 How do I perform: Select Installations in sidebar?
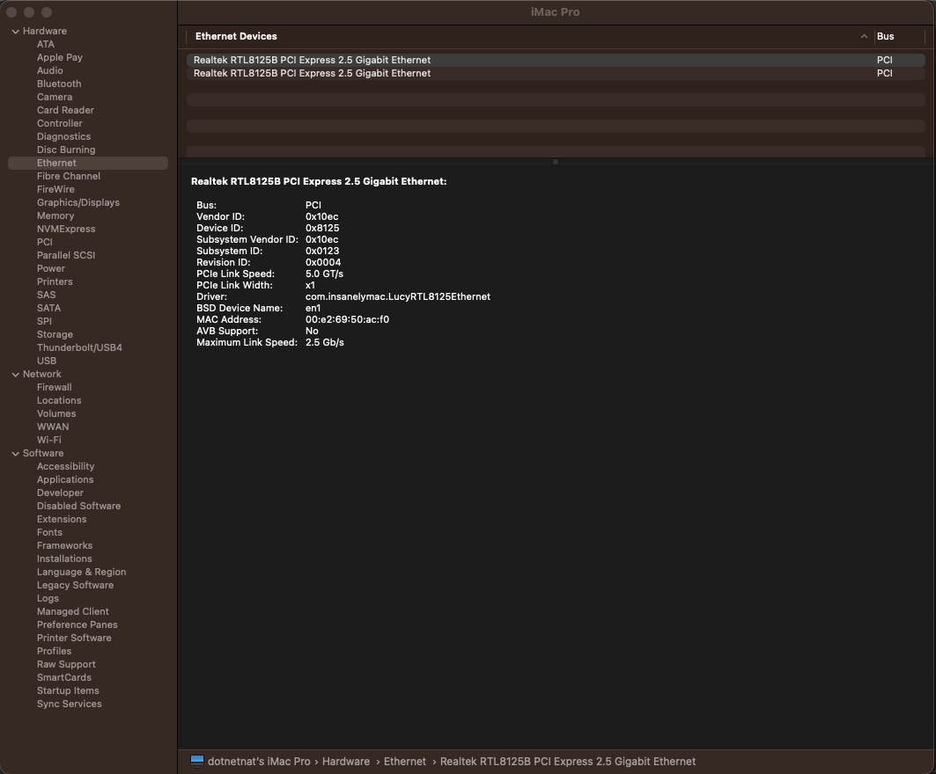(x=64, y=559)
